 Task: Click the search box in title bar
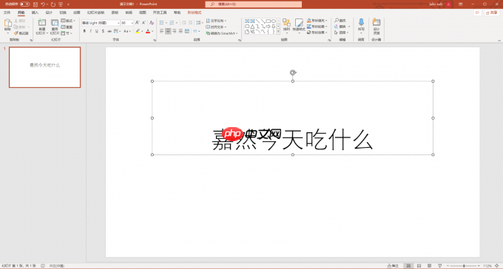click(254, 4)
